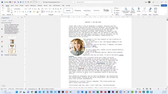The height and width of the screenshot is (94, 168).
Task: Click the Save icon in title bar
Action: click(x=15, y=2)
